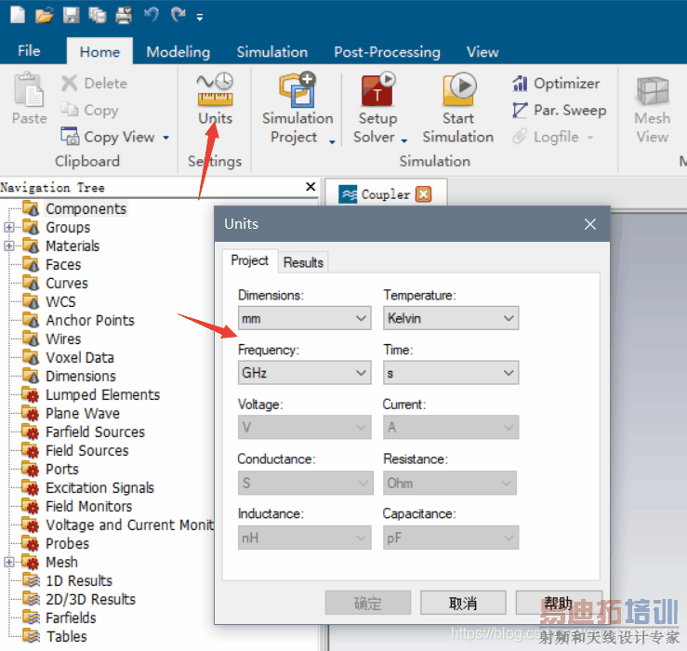The height and width of the screenshot is (651, 687).
Task: Click the Print icon in quick access toolbar
Action: pyautogui.click(x=124, y=16)
